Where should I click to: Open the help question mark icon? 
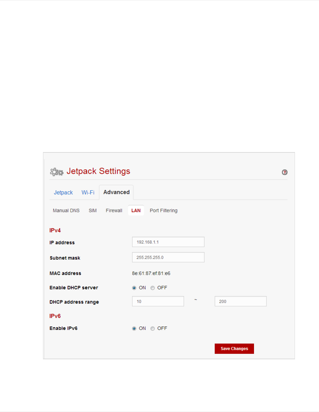[x=285, y=172]
